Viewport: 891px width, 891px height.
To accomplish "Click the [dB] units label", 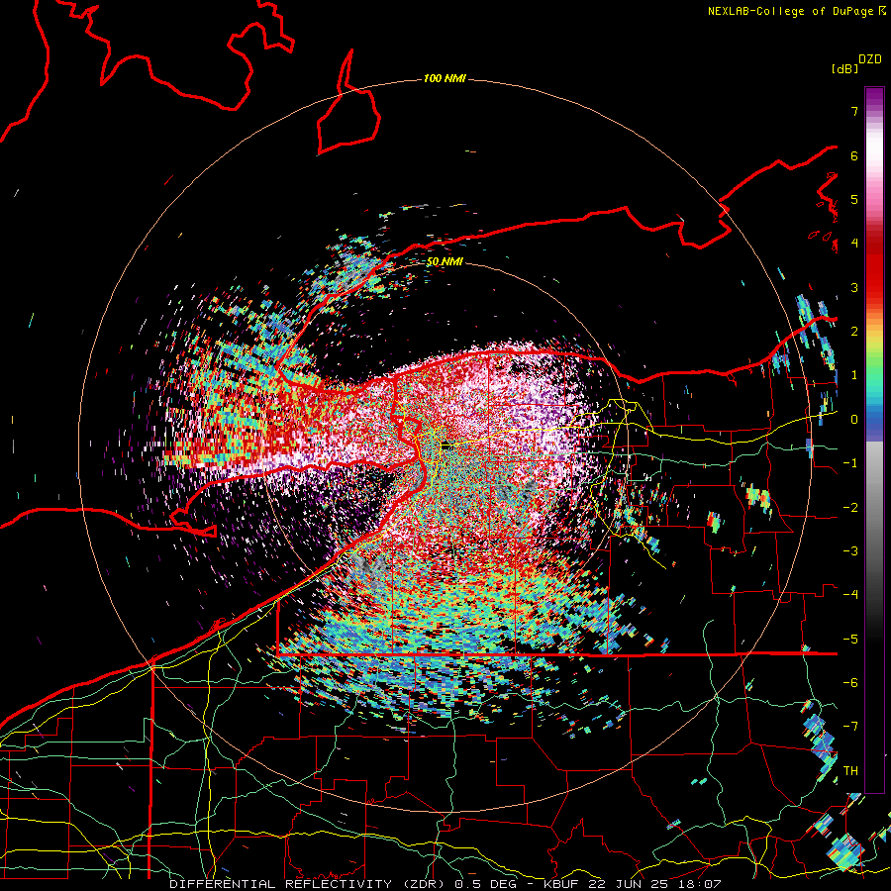I will point(845,69).
